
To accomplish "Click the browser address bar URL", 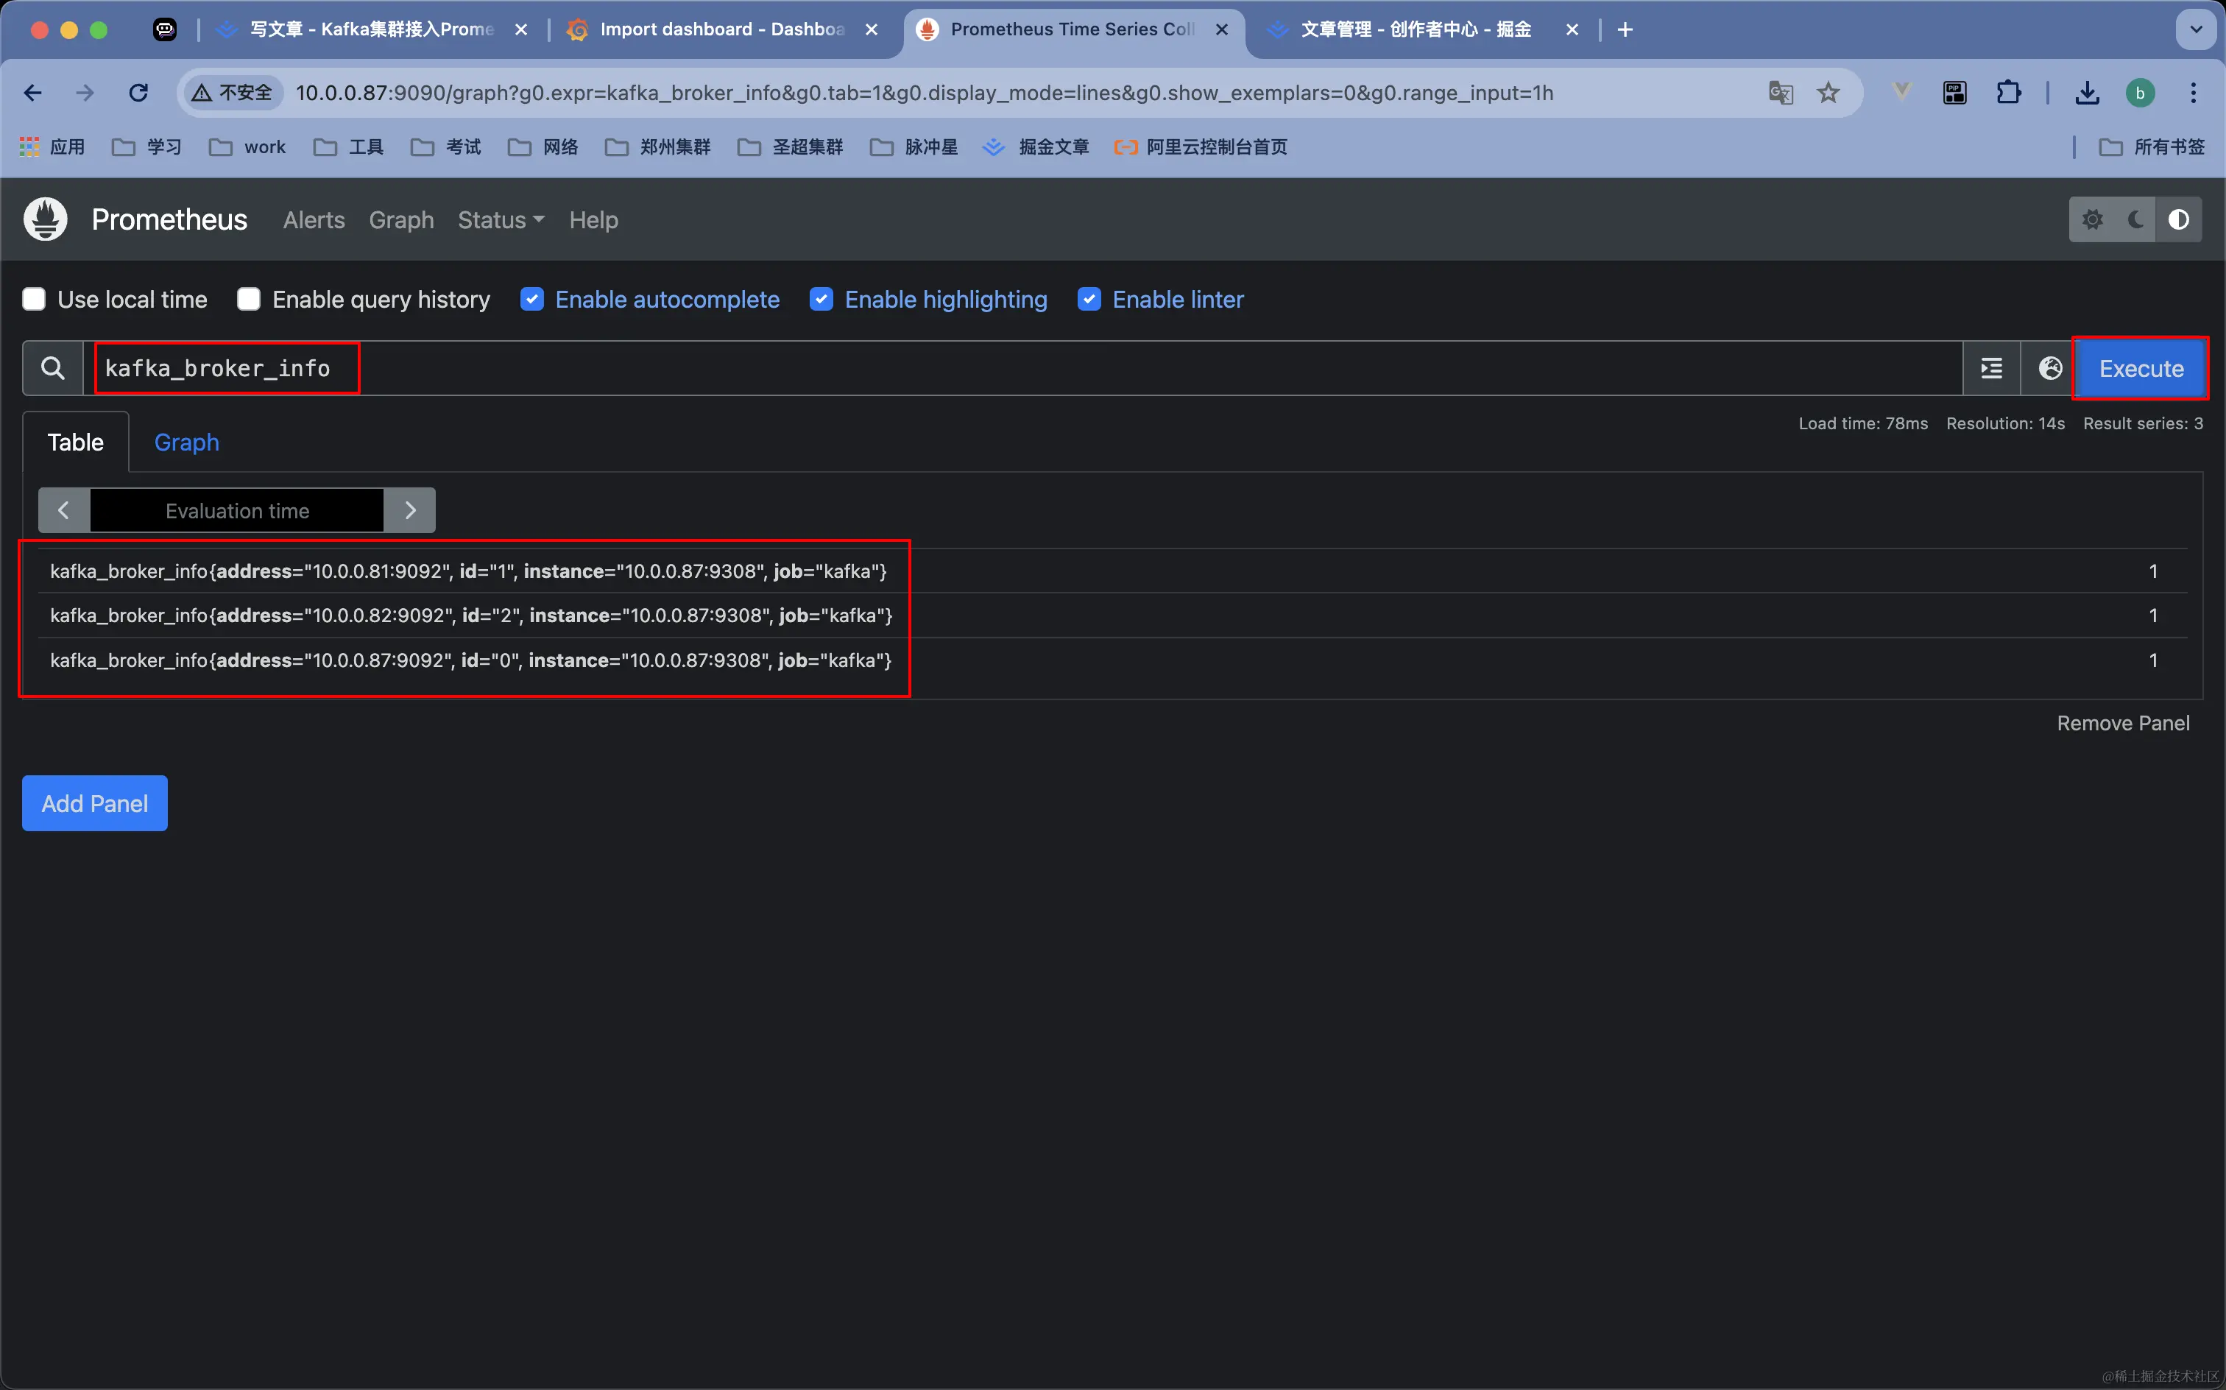I will coord(924,93).
